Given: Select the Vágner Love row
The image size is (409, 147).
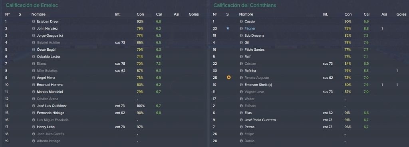Looking at the screenshot, I should [310, 92].
